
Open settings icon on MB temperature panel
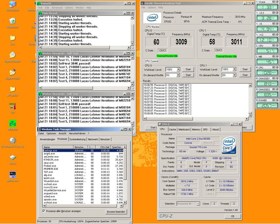[274, 56]
